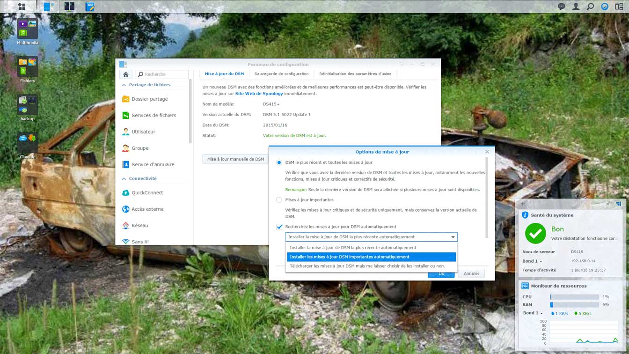
Task: Choose Installer les mises à jour importantes automatiquement
Action: click(371, 257)
